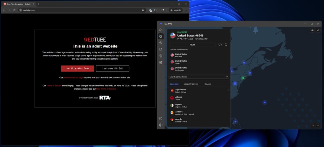Click the site information icon in address bar
This screenshot has width=324, height=147.
[20, 10]
